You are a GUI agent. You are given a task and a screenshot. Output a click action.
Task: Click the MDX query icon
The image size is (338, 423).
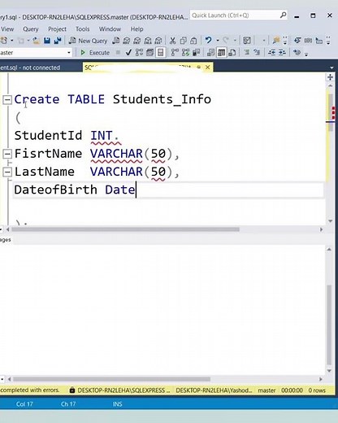[127, 41]
